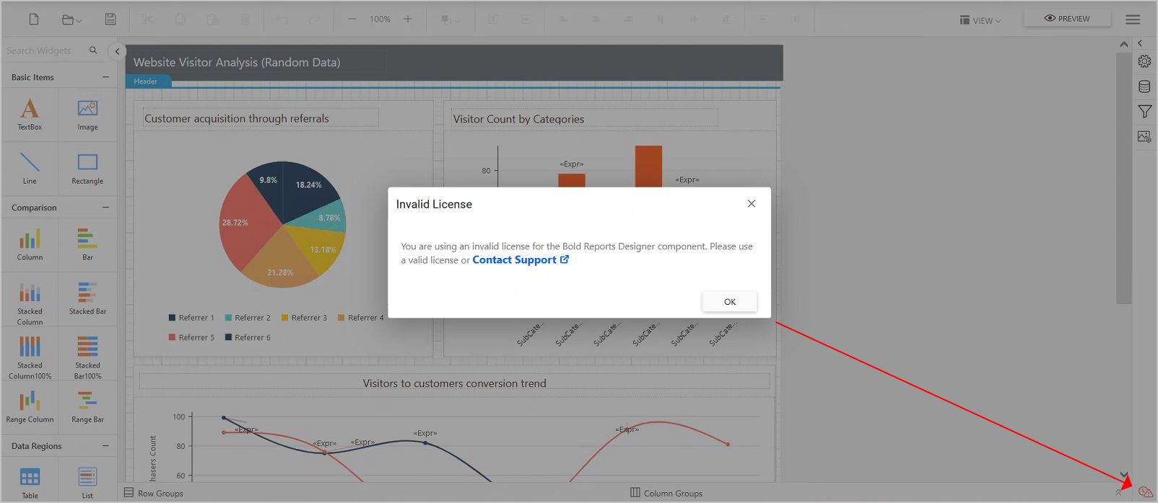
Task: Open the Properties gear panel
Action: tap(1145, 61)
